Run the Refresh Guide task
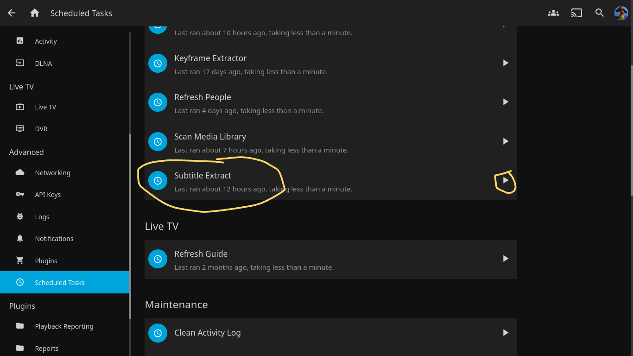The height and width of the screenshot is (356, 633). click(x=506, y=259)
